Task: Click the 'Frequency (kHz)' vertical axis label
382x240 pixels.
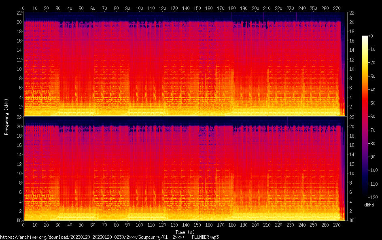Action: (x=6, y=117)
